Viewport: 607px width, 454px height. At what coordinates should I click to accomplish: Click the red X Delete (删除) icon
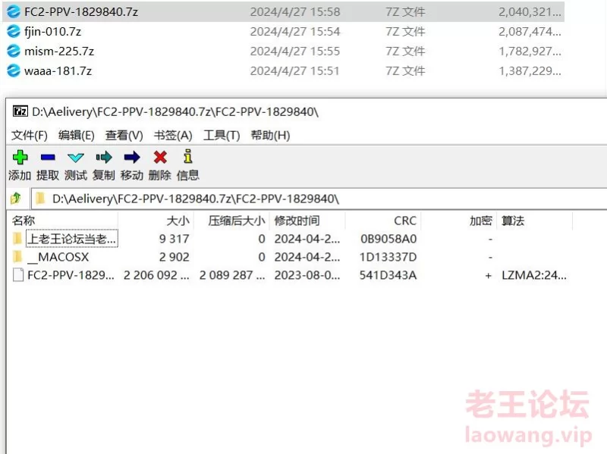click(160, 157)
